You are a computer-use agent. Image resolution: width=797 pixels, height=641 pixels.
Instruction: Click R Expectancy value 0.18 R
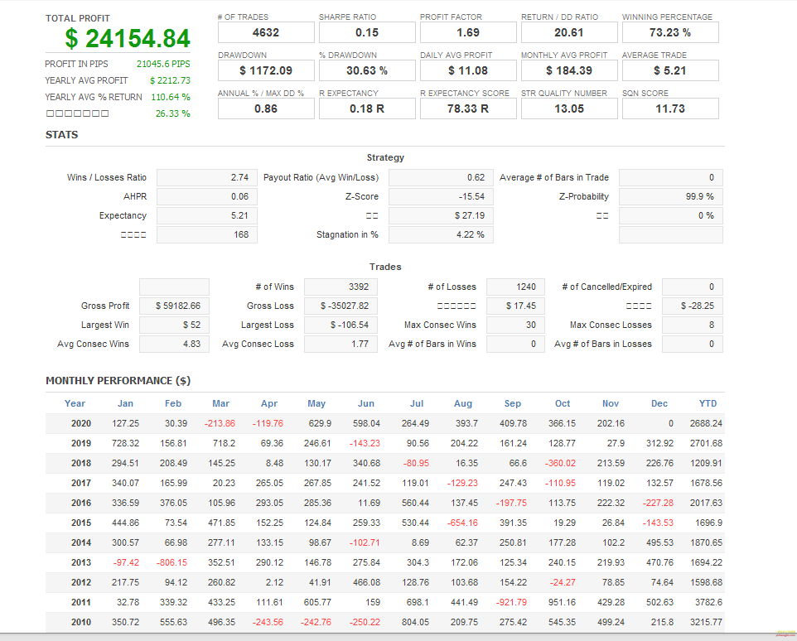pyautogui.click(x=367, y=108)
